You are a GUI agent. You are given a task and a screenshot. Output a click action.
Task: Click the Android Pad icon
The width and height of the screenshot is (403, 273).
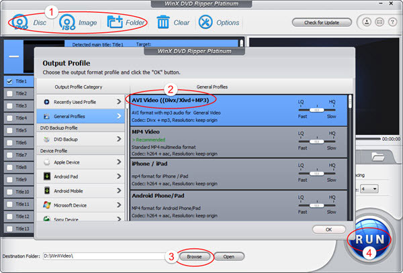(47, 176)
